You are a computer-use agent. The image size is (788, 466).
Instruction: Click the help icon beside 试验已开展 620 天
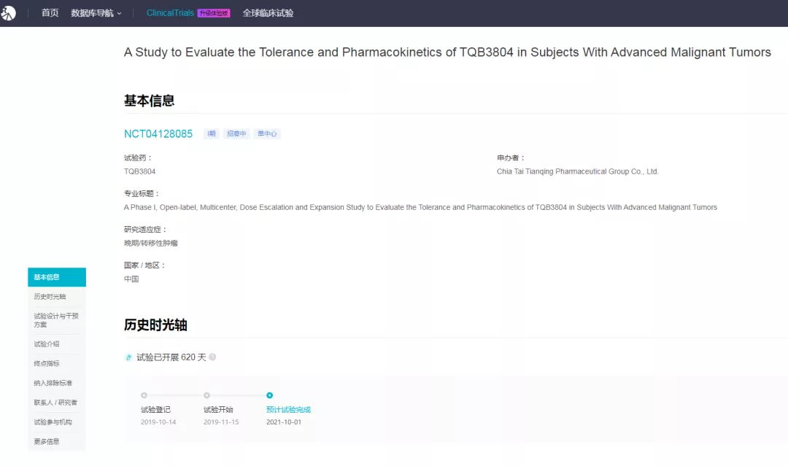coord(212,357)
